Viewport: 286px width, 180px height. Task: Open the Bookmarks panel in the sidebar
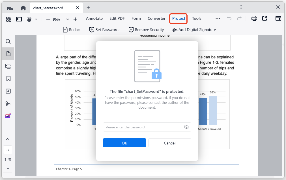8,78
